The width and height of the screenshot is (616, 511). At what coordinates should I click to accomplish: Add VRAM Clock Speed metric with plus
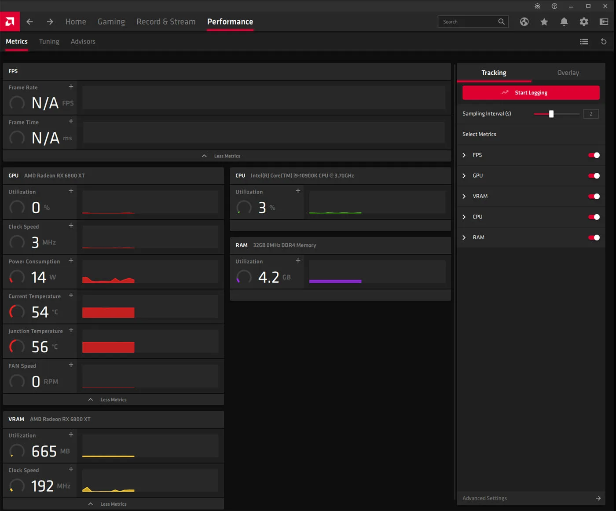tap(71, 469)
